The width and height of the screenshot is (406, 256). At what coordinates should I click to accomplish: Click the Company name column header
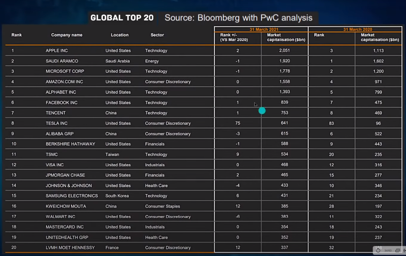coord(67,35)
